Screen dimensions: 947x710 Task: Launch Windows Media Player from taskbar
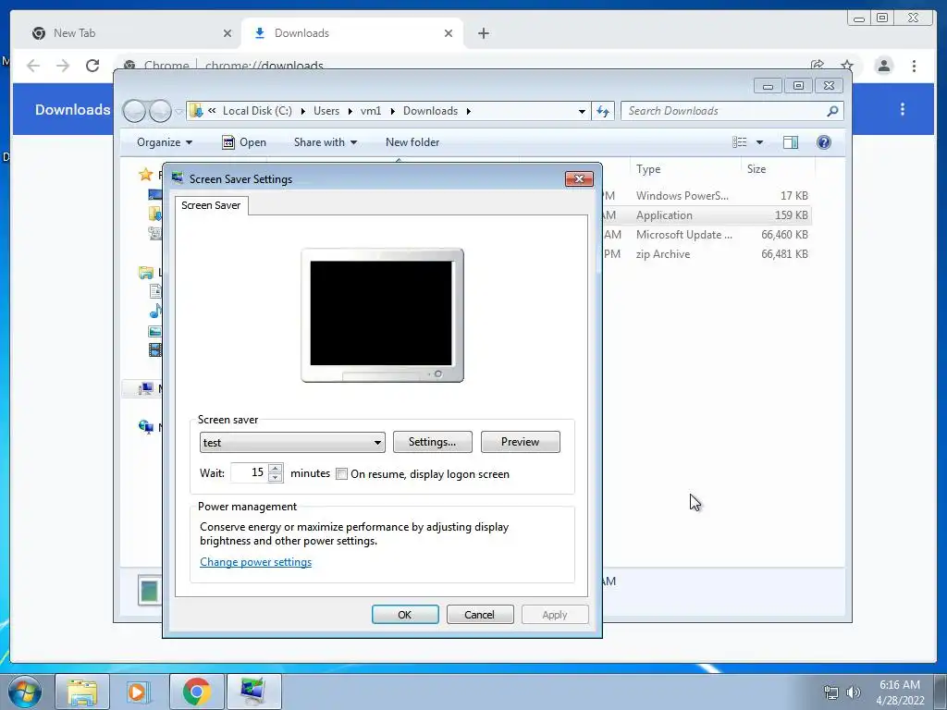pyautogui.click(x=139, y=692)
